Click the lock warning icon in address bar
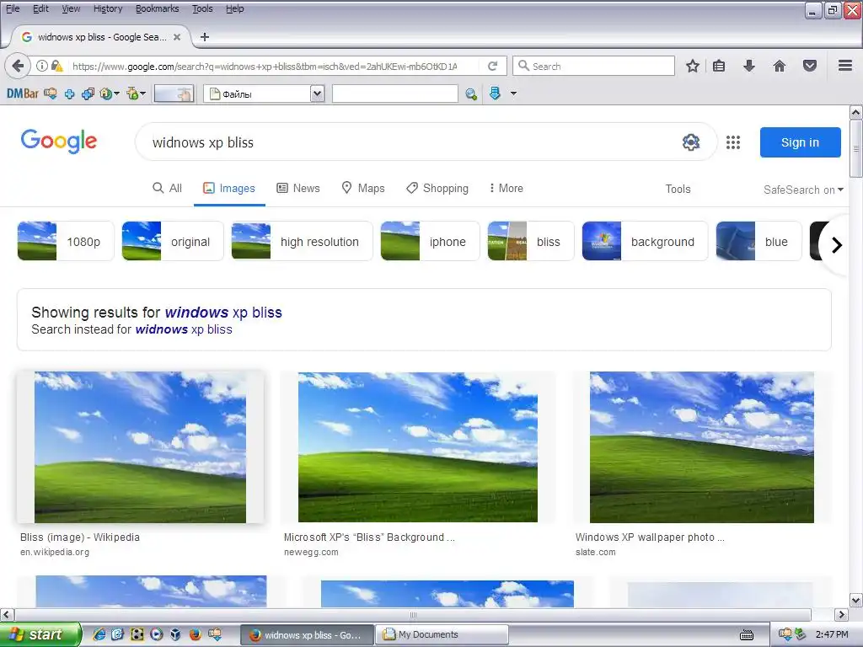The height and width of the screenshot is (647, 863). (x=56, y=66)
